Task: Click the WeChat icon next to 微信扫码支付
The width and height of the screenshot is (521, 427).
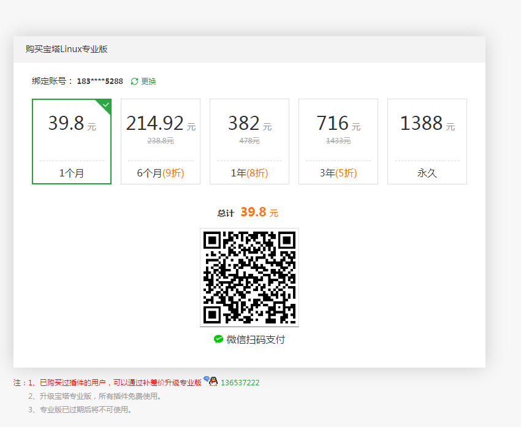Action: (x=218, y=338)
